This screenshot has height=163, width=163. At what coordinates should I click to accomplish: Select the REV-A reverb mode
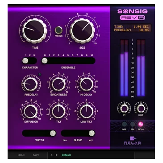[141, 124]
